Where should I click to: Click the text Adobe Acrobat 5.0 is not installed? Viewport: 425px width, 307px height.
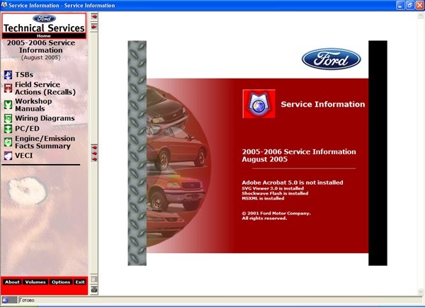point(293,183)
